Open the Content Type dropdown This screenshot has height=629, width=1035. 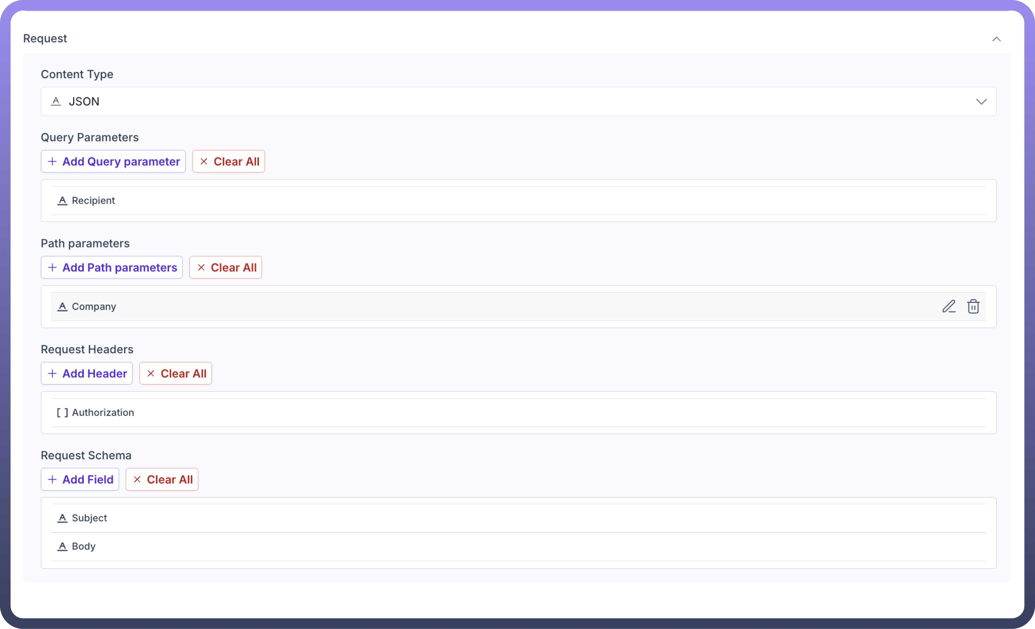click(981, 101)
